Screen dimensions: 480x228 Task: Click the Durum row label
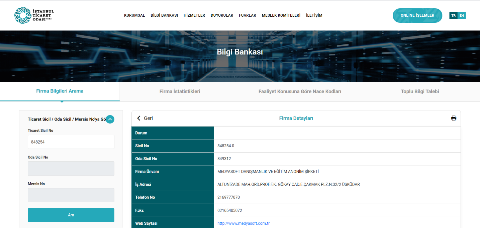pyautogui.click(x=141, y=133)
